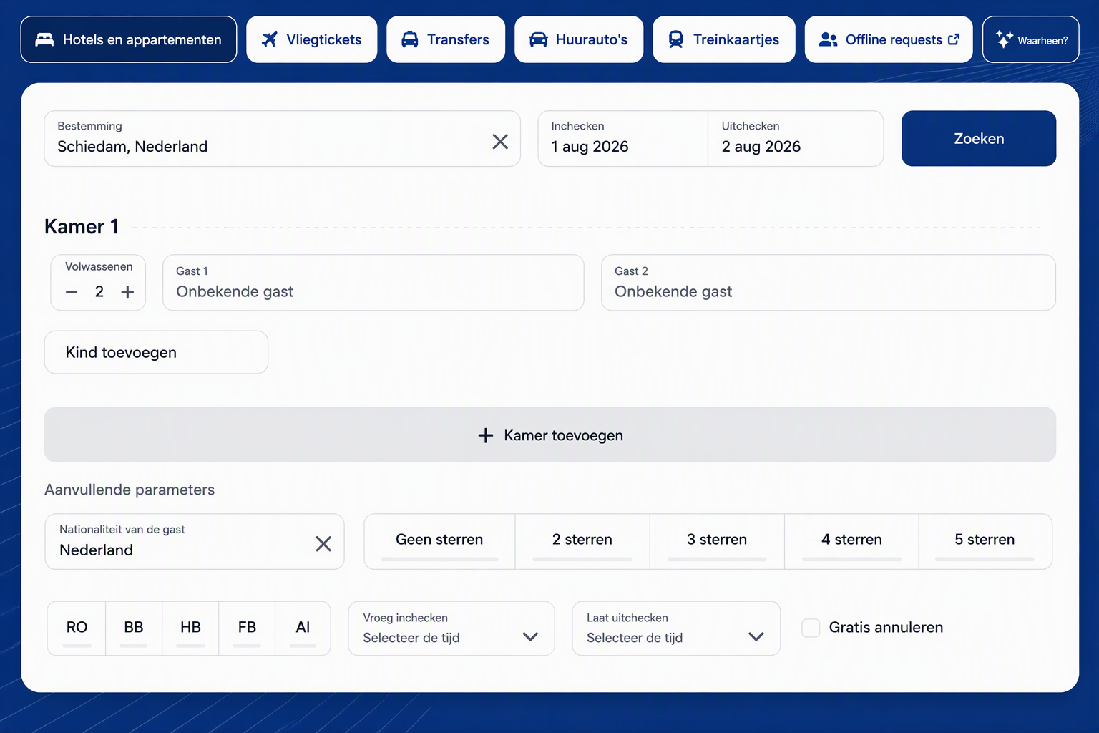Screen dimensions: 1099x733
Task: Click Kind toevoegen button
Action: [156, 352]
